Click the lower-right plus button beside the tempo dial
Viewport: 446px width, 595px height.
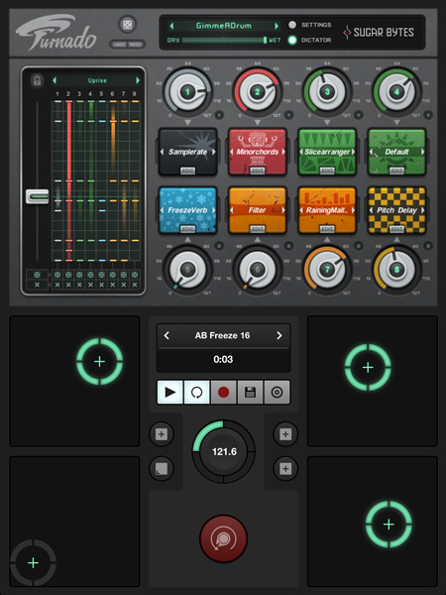coord(285,469)
